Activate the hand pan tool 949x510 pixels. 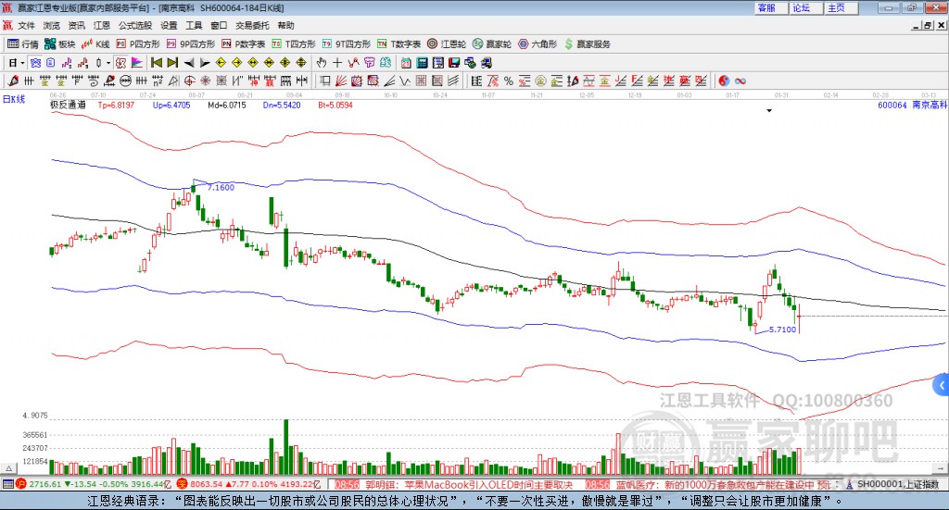322,63
